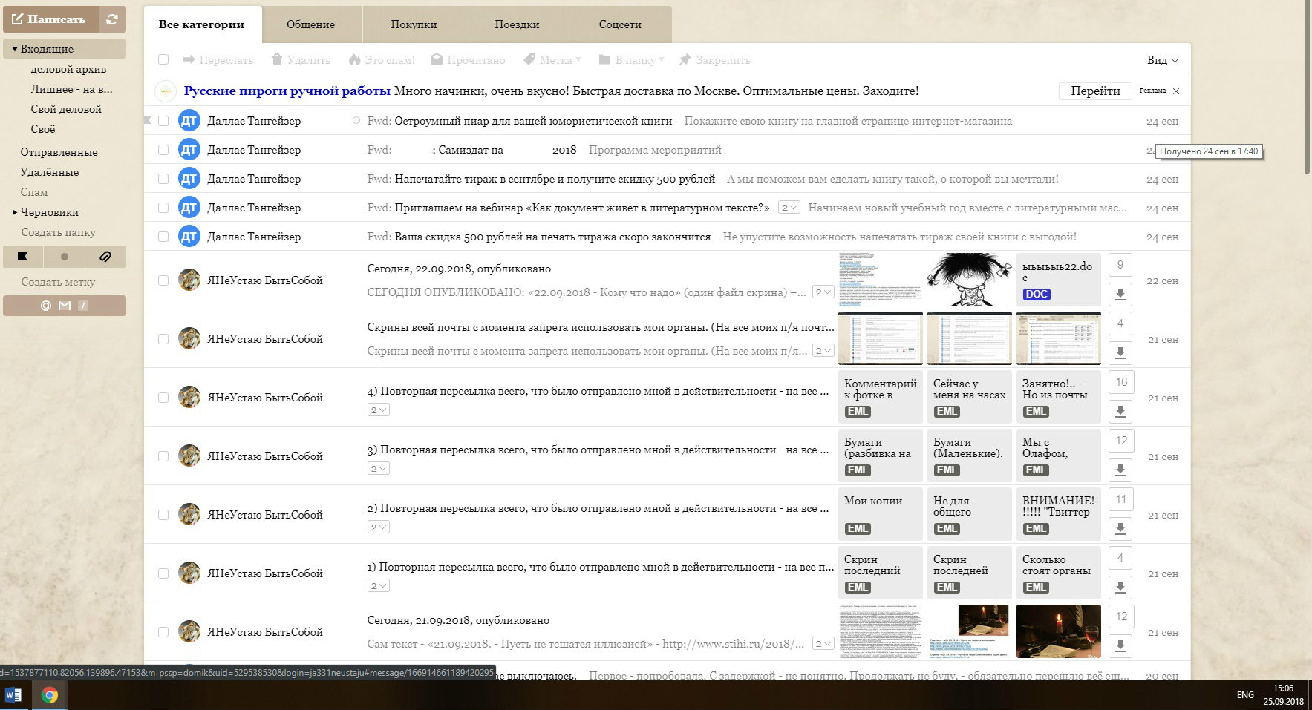Image resolution: width=1312 pixels, height=710 pixels.
Task: Expand thread count on '3) Повторная пересылка'
Action: click(x=379, y=468)
